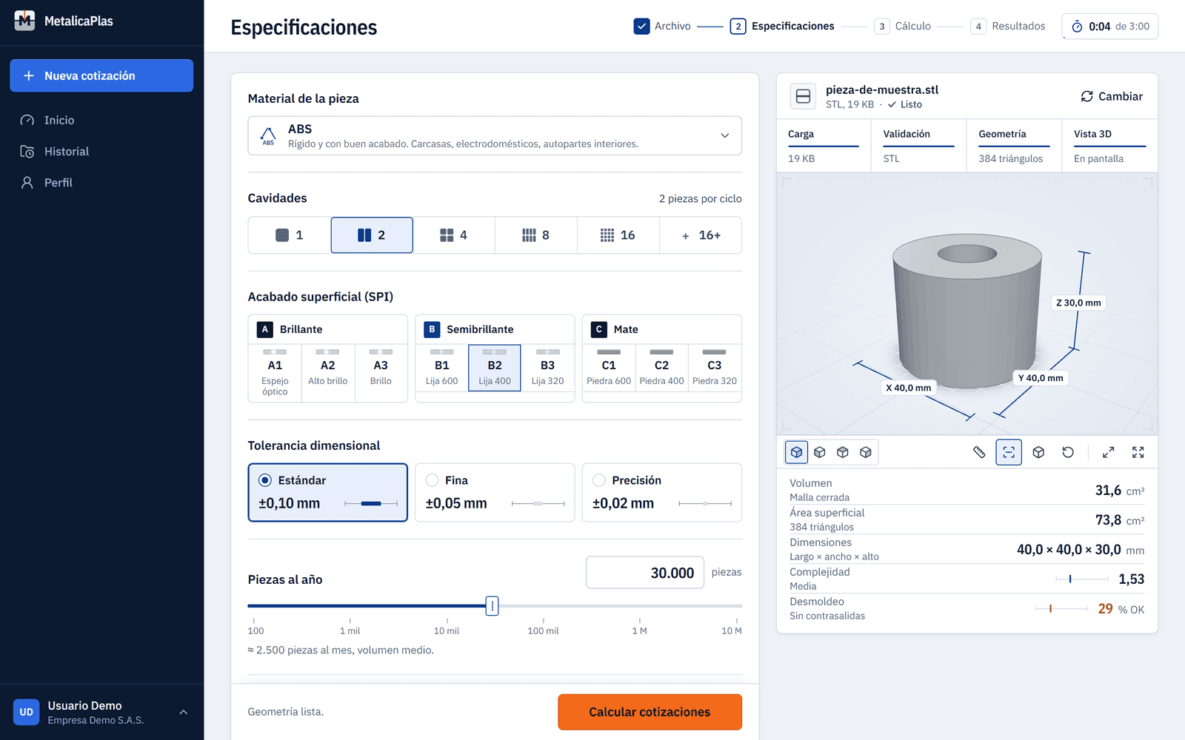Click the Piezas al año slider handle
Viewport: 1185px width, 740px height.
point(492,606)
